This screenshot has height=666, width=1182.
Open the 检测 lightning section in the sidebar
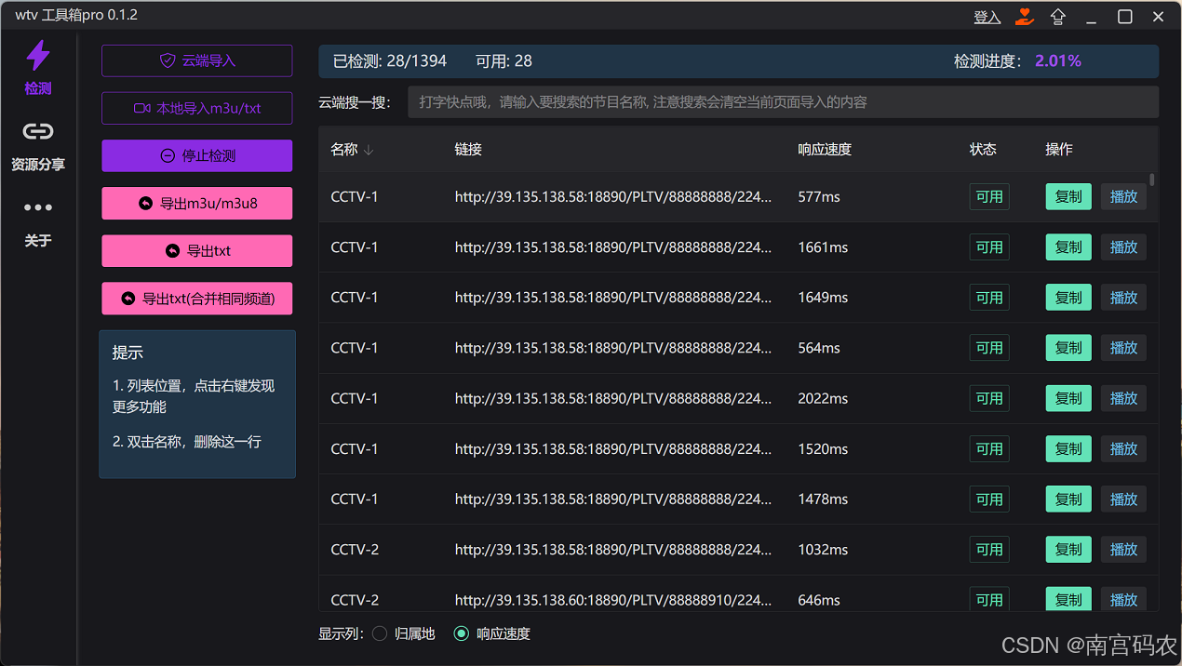point(38,68)
